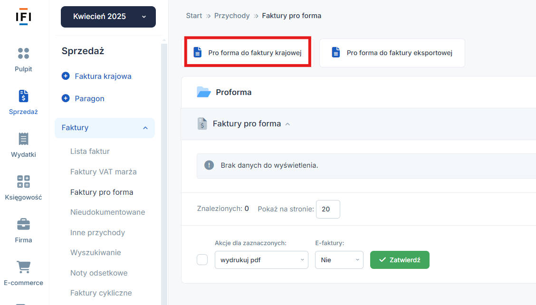This screenshot has height=305, width=536.
Task: Click the green Zatwierdź button
Action: pos(400,260)
